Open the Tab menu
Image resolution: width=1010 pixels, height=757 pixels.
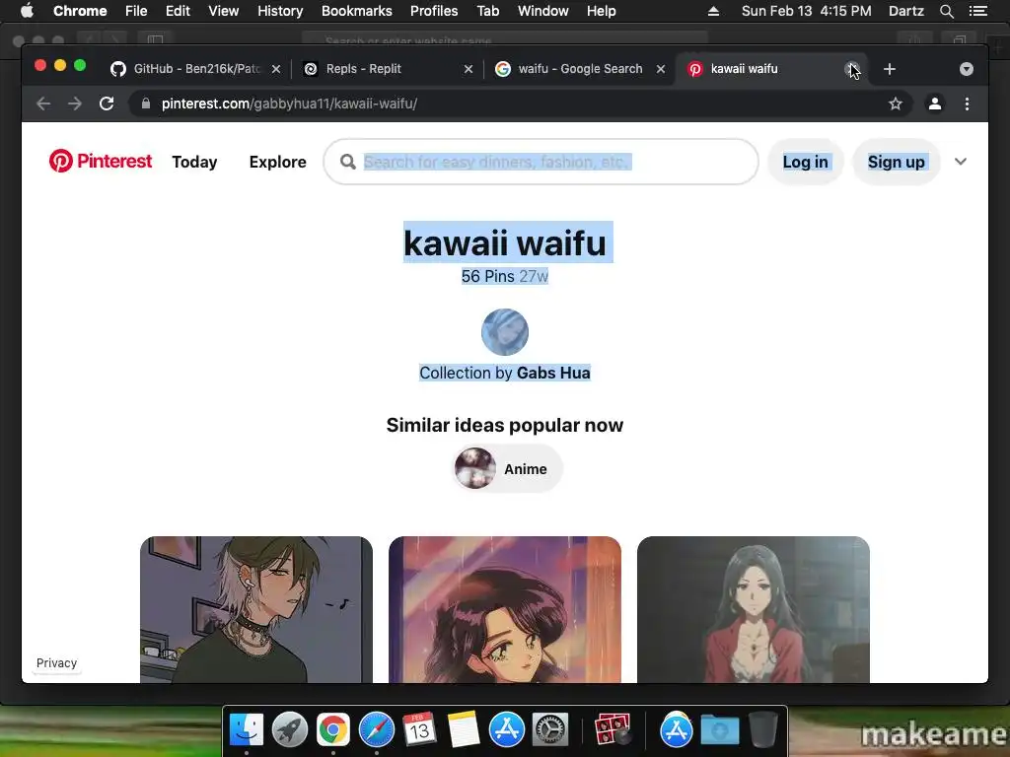[x=487, y=11]
